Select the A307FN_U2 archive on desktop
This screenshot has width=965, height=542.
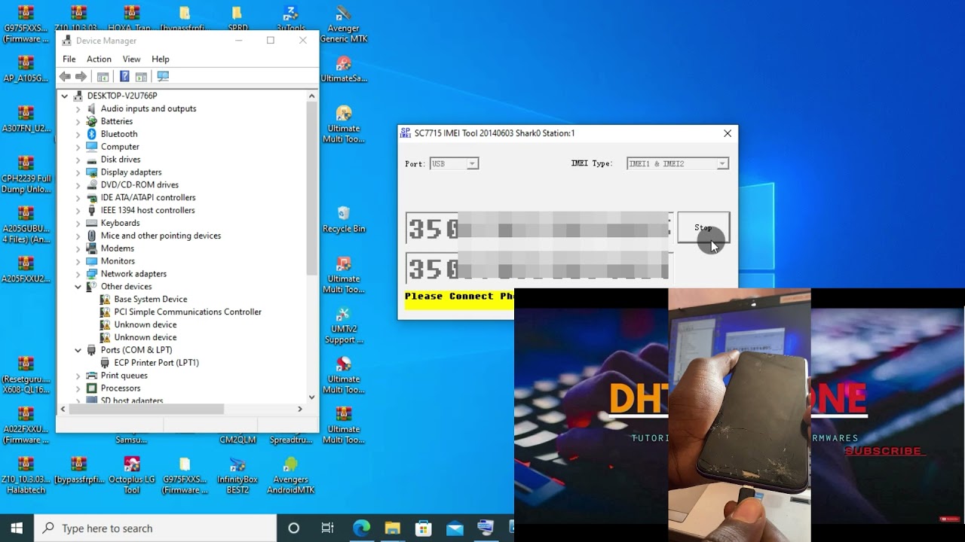coord(26,120)
